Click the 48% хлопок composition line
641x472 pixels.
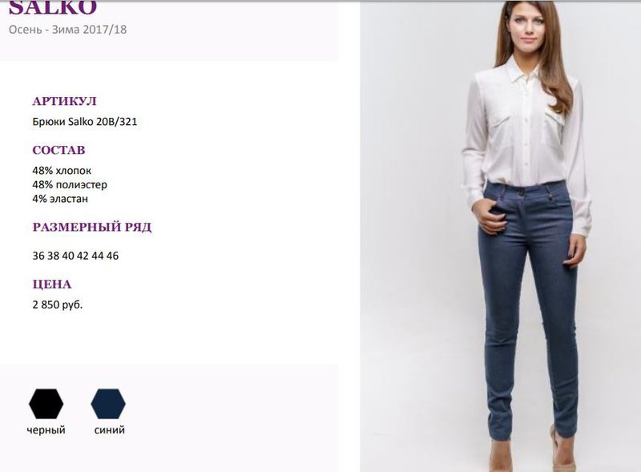[62, 171]
